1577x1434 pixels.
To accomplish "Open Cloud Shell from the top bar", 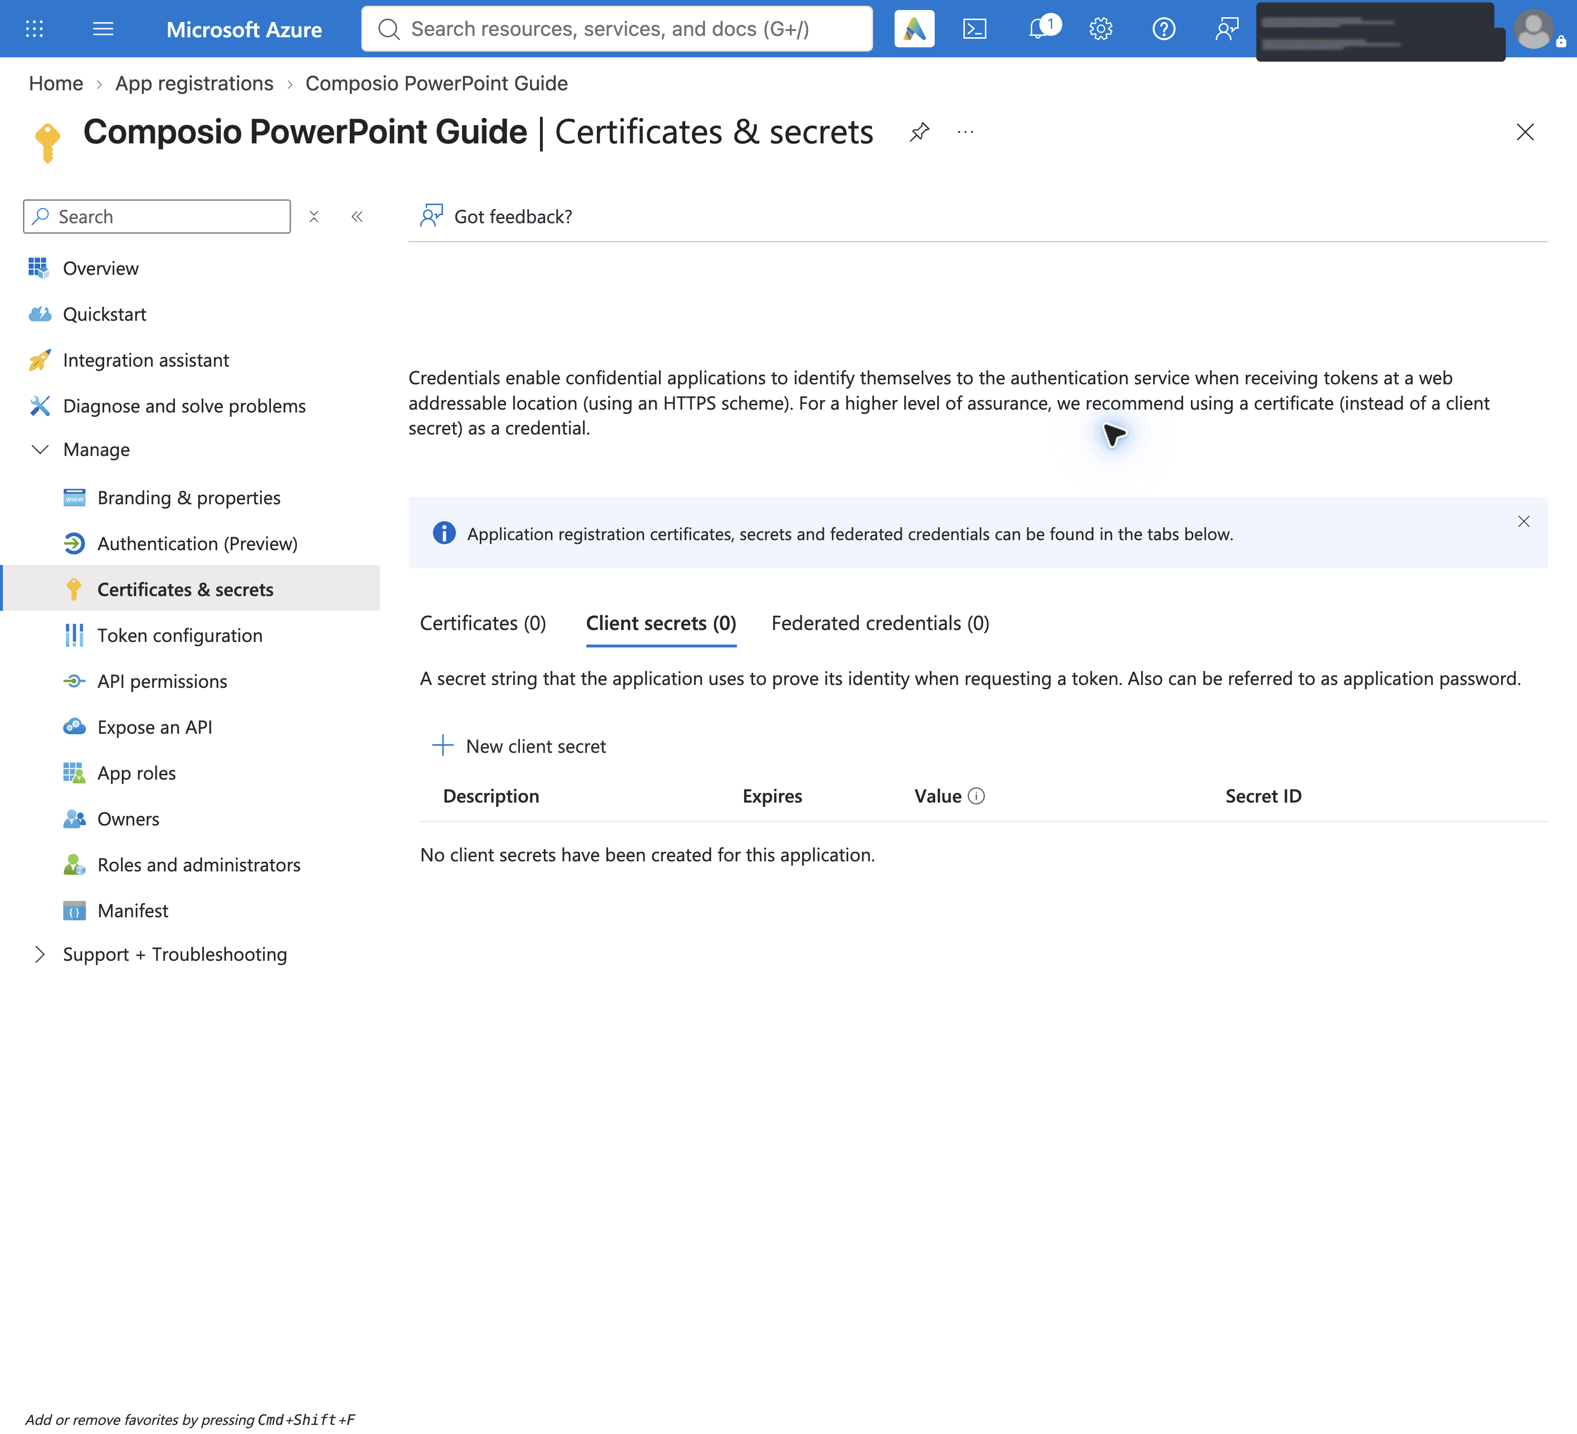I will [975, 29].
